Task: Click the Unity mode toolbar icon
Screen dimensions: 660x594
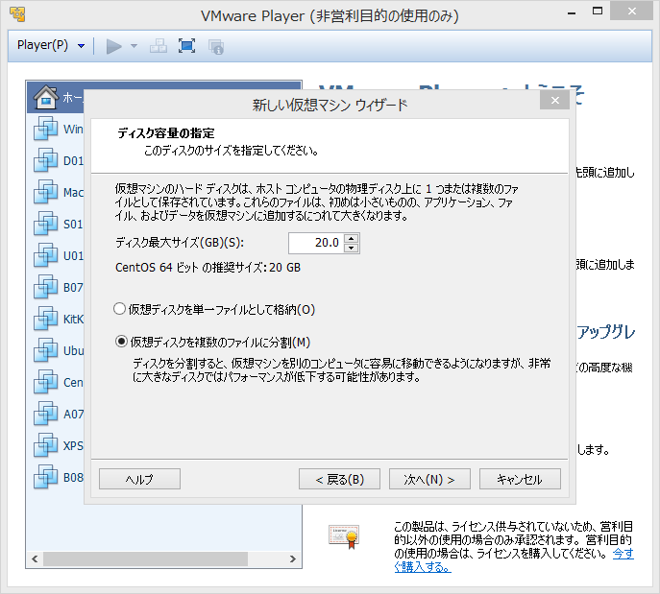Action: tap(216, 47)
